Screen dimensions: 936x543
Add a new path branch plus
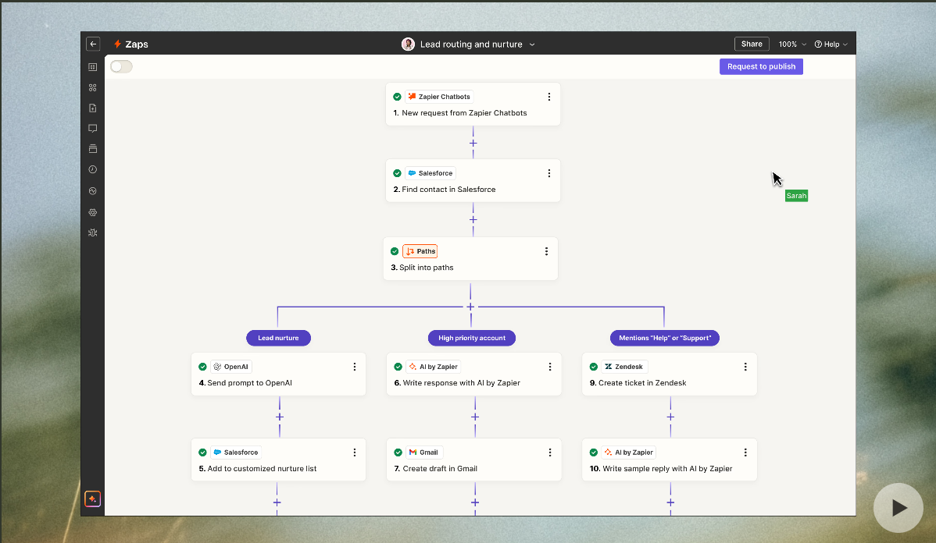point(470,307)
